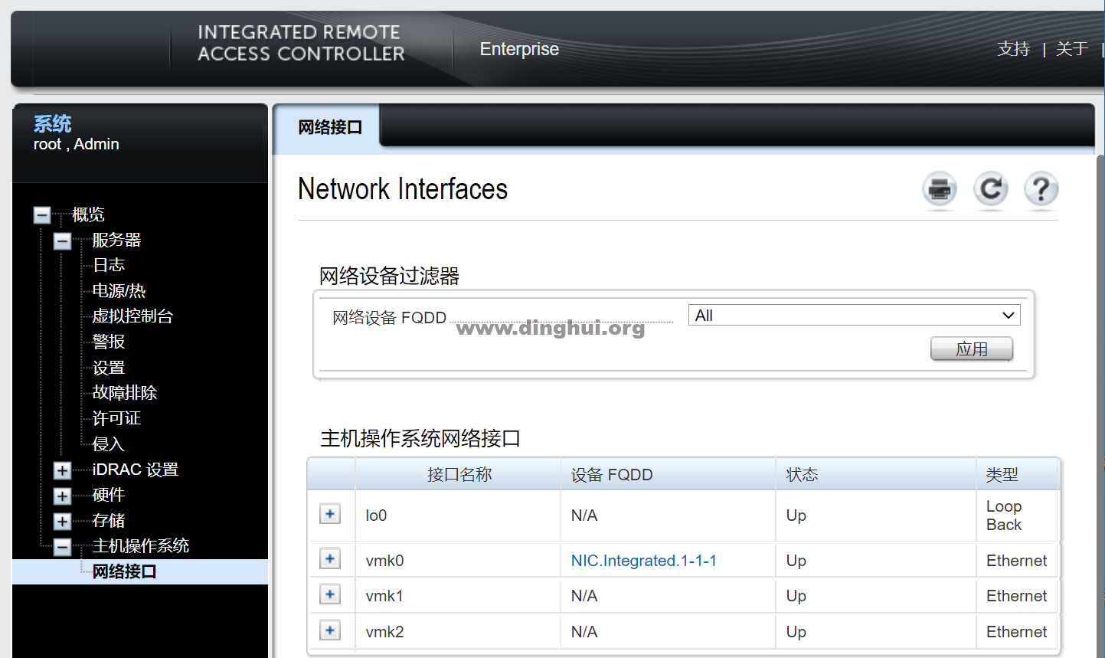Open 存储 in the tree
Screen dimensions: 1105x658
(108, 521)
